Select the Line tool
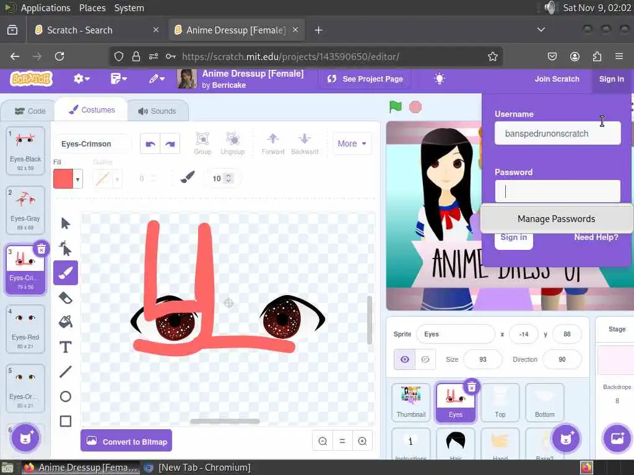The width and height of the screenshot is (634, 475). [x=65, y=372]
